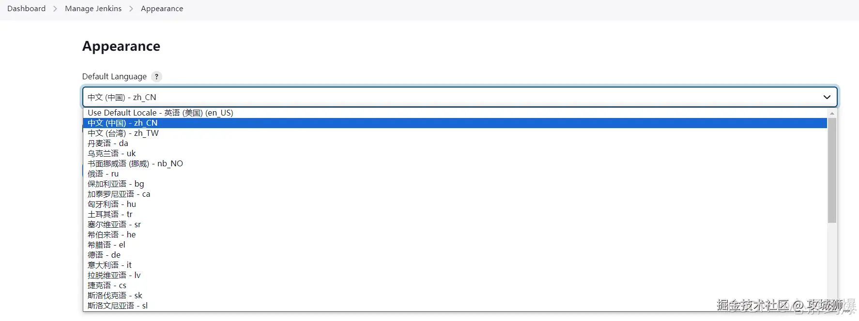Click the Default Language help question icon

(x=156, y=76)
